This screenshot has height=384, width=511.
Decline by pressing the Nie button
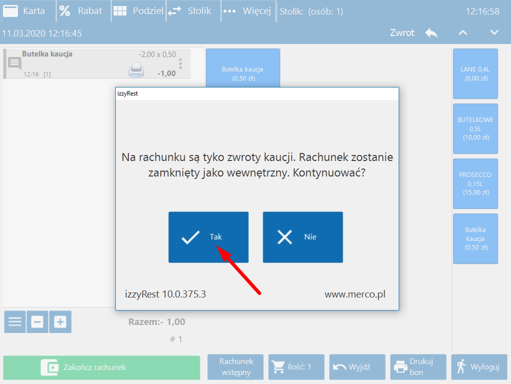coord(303,237)
